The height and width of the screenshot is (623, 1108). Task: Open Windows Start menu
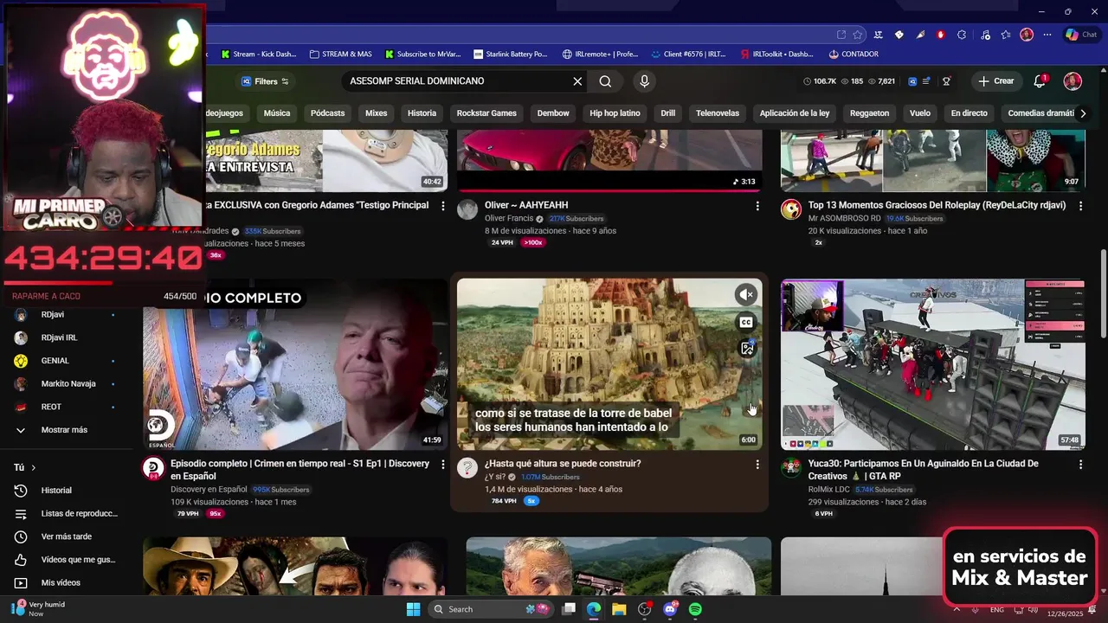coord(413,609)
